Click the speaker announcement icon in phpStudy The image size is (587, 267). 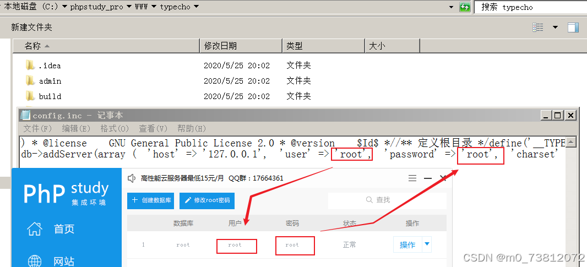coord(132,178)
